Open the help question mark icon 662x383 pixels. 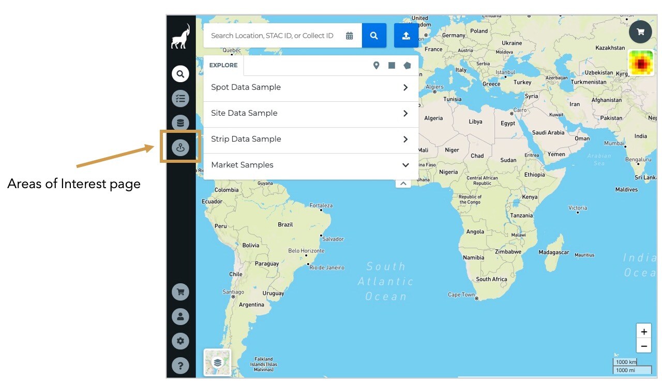coord(180,366)
